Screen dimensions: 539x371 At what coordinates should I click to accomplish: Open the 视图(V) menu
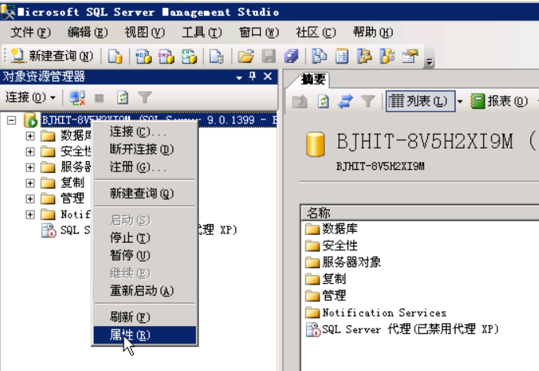click(x=144, y=32)
